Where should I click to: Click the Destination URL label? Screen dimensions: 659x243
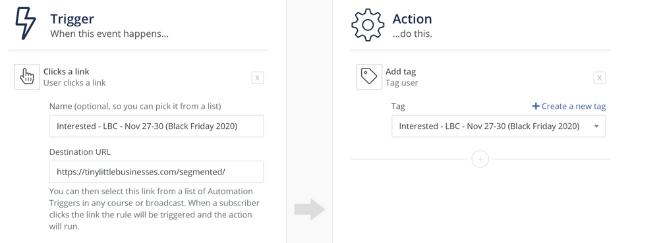[80, 152]
